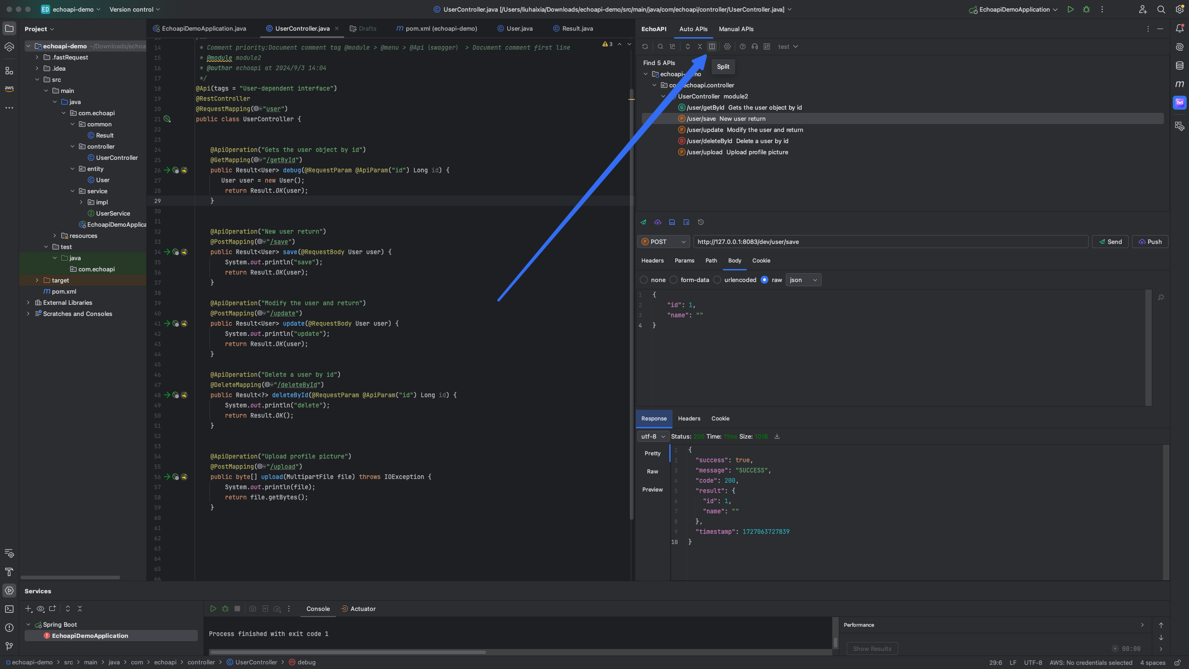Expand all nodes in the EchoAPI tree
1189x669 pixels.
pos(688,46)
